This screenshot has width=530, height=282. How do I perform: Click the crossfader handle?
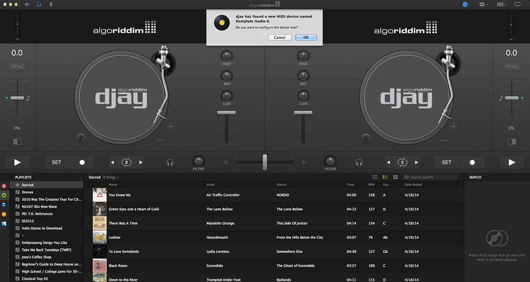tap(265, 162)
